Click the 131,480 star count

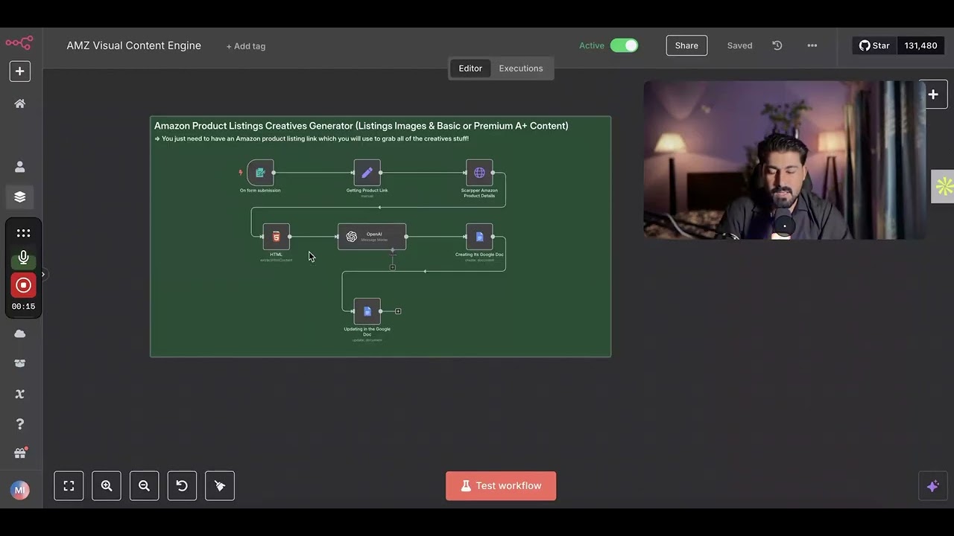pyautogui.click(x=920, y=45)
